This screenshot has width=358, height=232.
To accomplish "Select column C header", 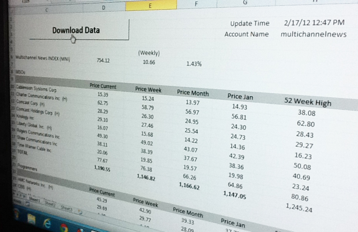I will (x=47, y=10).
